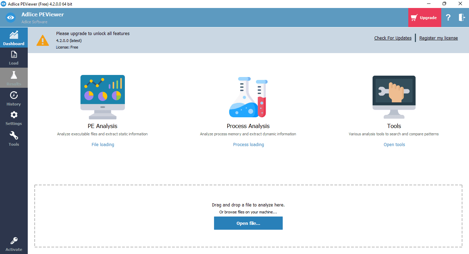
Task: Click the Check For Updates link
Action: [393, 38]
